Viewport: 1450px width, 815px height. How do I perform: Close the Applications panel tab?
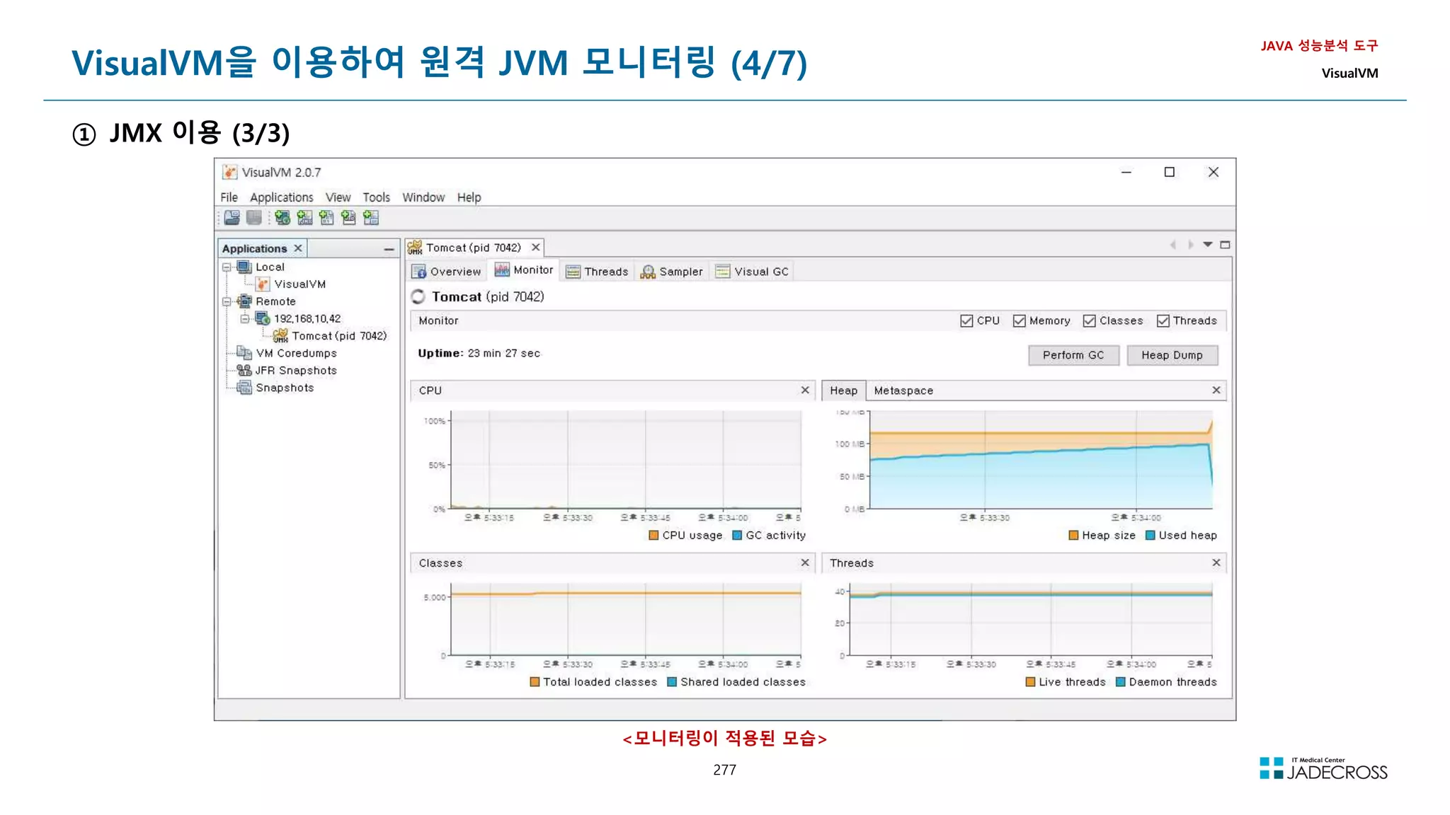click(x=298, y=248)
